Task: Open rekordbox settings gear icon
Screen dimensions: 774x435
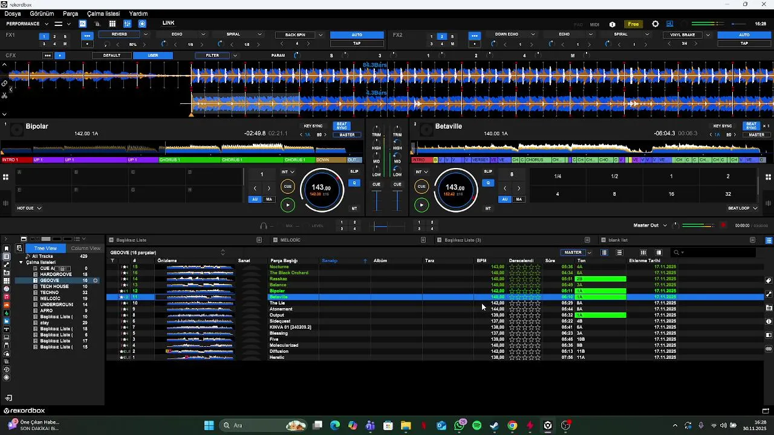Action: click(x=655, y=24)
